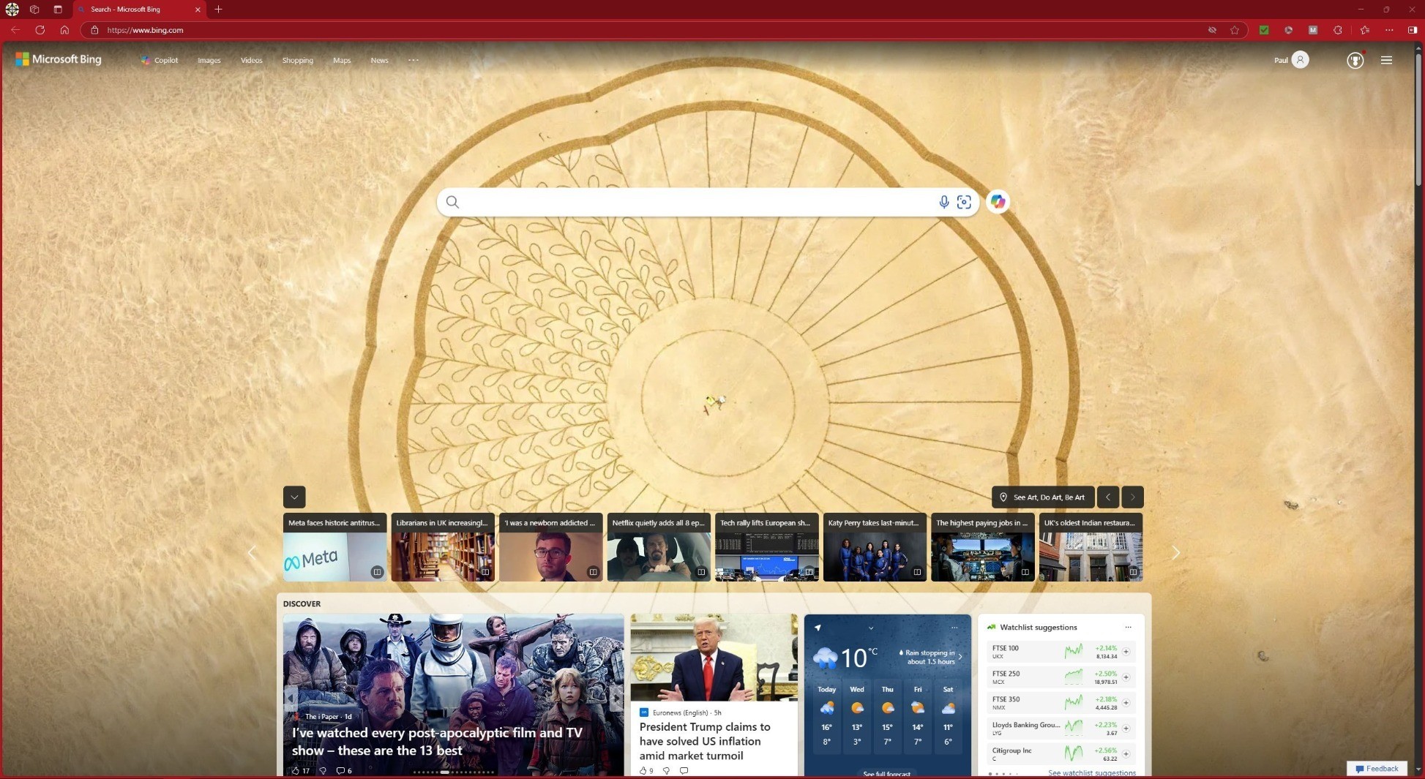Dislike the Trump inflation article
Image resolution: width=1425 pixels, height=779 pixels.
pos(666,770)
